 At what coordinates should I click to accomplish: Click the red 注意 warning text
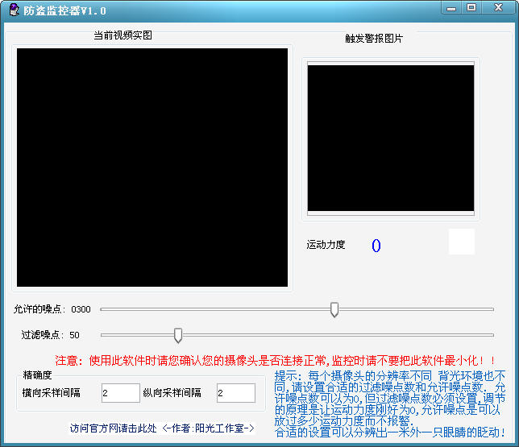275,361
